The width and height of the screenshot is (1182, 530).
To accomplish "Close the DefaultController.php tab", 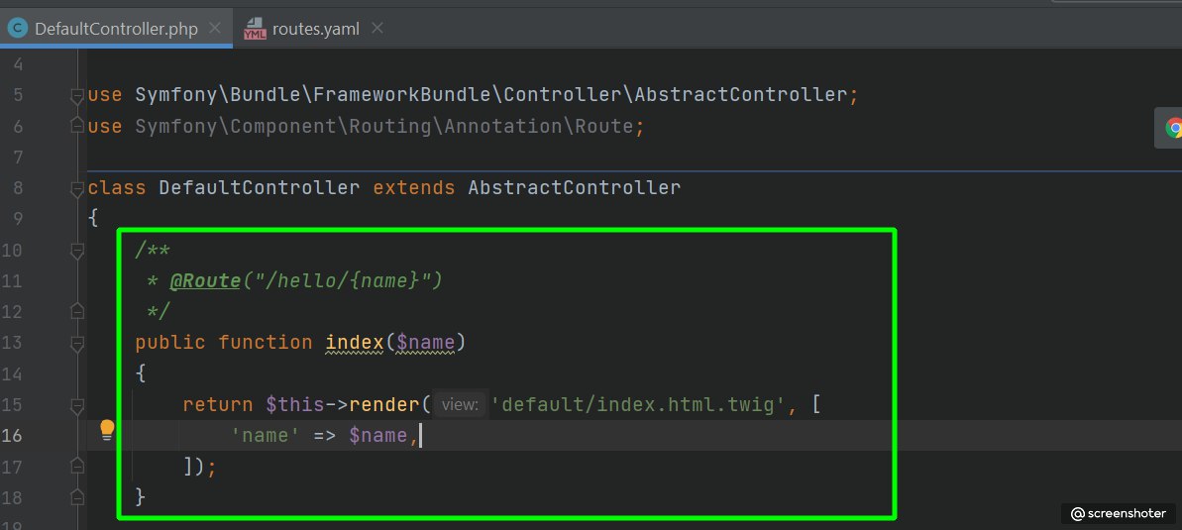I will [214, 29].
